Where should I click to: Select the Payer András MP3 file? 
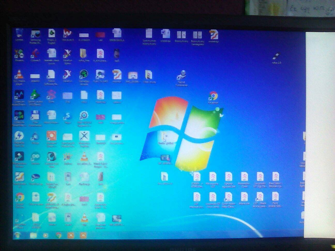[x=276, y=200]
